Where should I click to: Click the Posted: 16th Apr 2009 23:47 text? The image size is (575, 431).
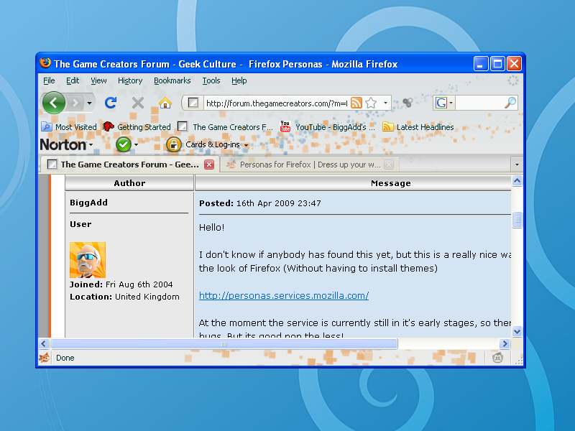click(x=260, y=203)
